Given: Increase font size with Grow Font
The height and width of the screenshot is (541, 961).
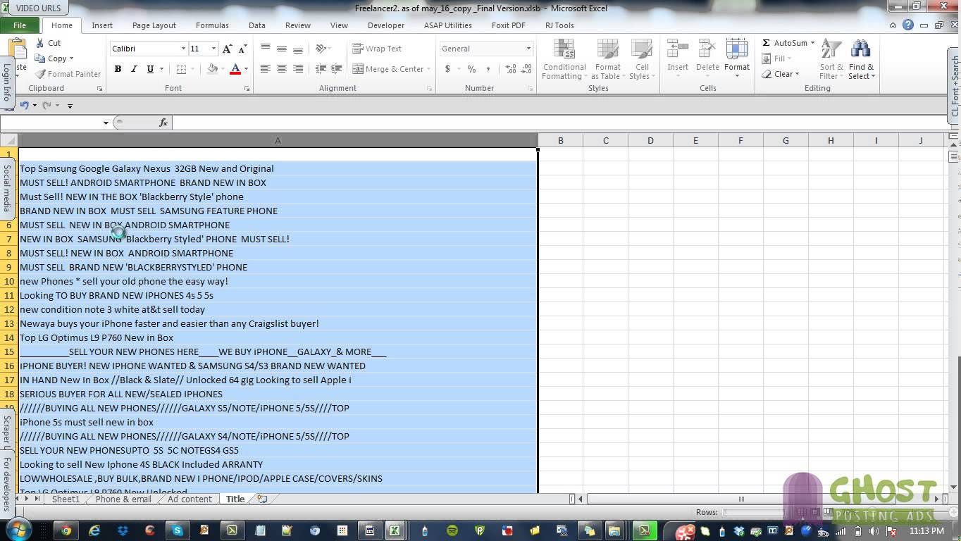Looking at the screenshot, I should pyautogui.click(x=227, y=49).
